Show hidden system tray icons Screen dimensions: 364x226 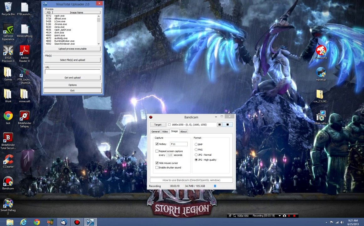click(326, 223)
